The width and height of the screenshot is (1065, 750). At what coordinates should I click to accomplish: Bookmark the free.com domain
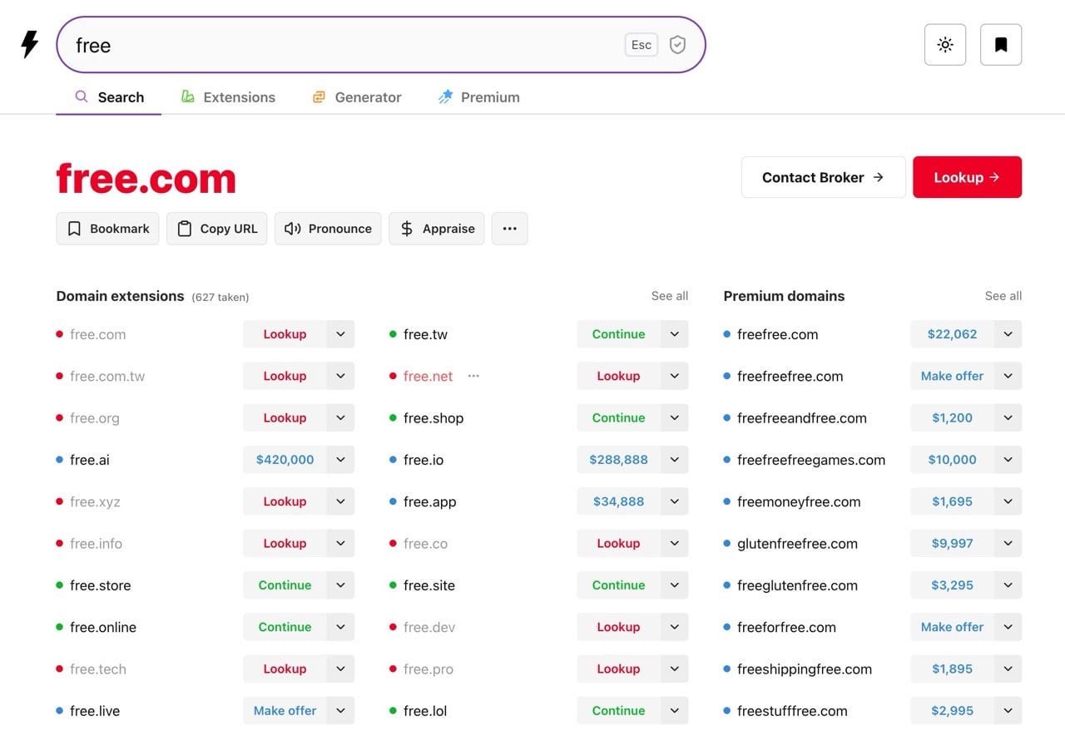(x=107, y=228)
